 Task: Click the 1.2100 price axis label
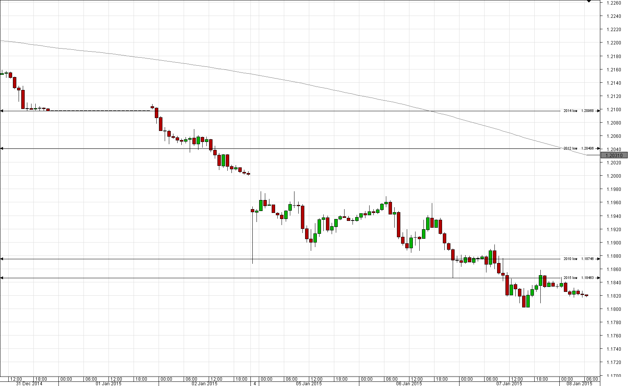(x=614, y=110)
